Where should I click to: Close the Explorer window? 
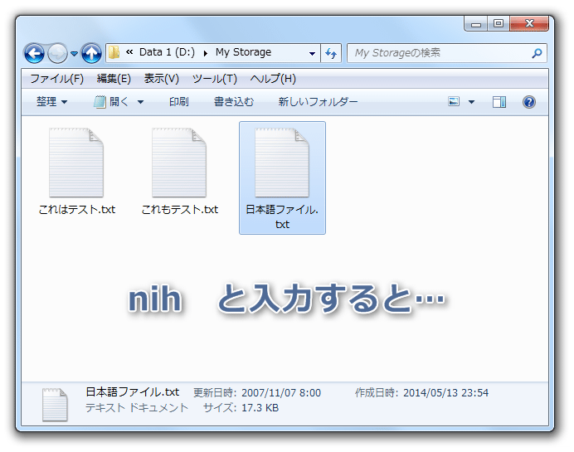tap(529, 23)
